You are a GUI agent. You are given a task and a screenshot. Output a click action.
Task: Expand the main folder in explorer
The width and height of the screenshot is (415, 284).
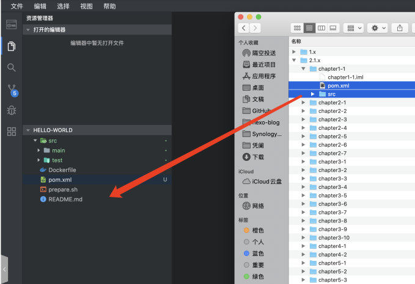coord(39,151)
